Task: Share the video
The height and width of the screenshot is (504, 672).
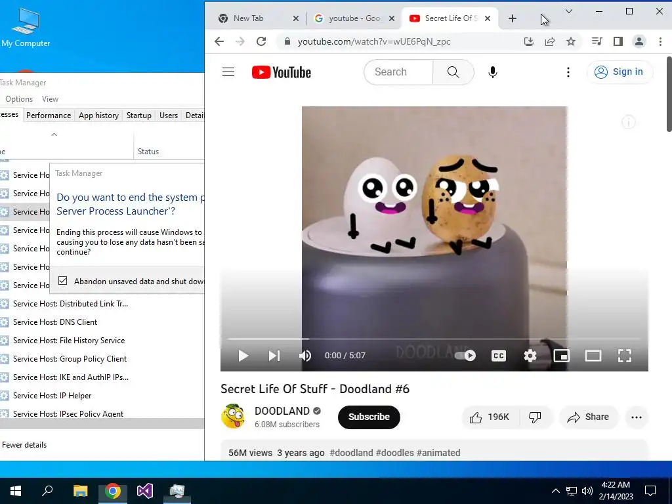Action: coord(588,417)
